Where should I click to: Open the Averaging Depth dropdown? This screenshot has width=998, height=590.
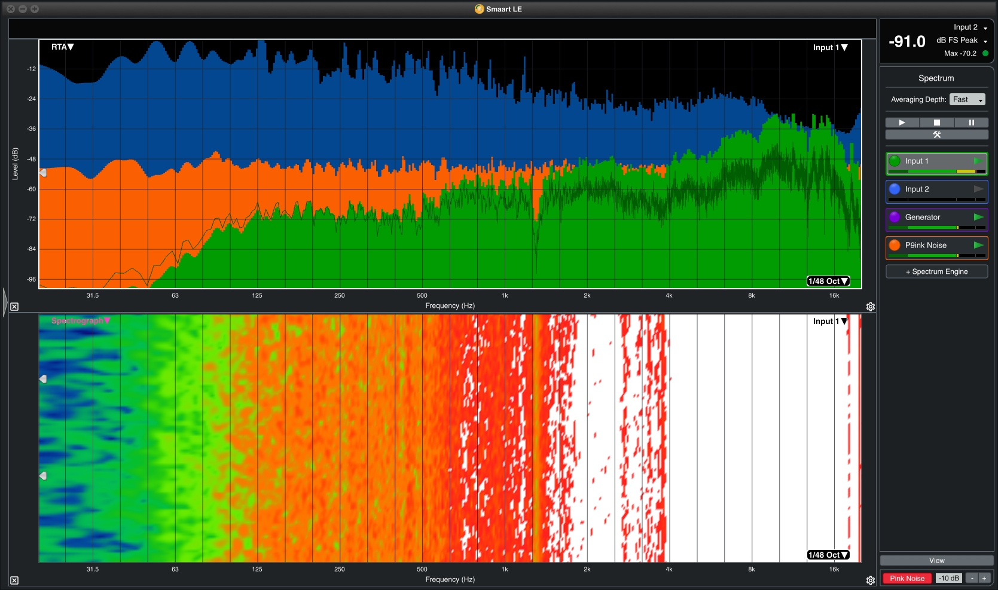pyautogui.click(x=967, y=100)
